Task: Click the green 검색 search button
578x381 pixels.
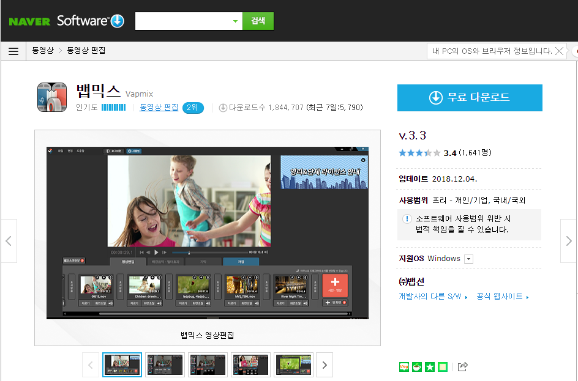Action: (x=258, y=21)
